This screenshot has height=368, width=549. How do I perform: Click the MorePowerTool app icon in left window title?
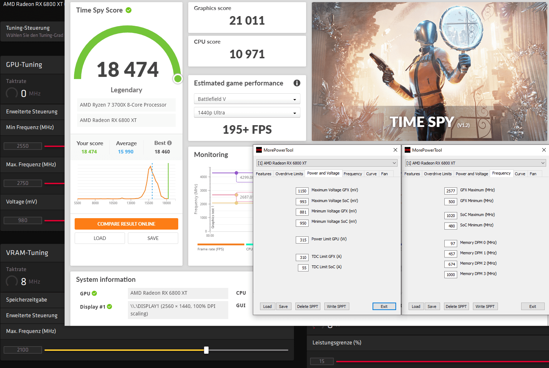[259, 150]
